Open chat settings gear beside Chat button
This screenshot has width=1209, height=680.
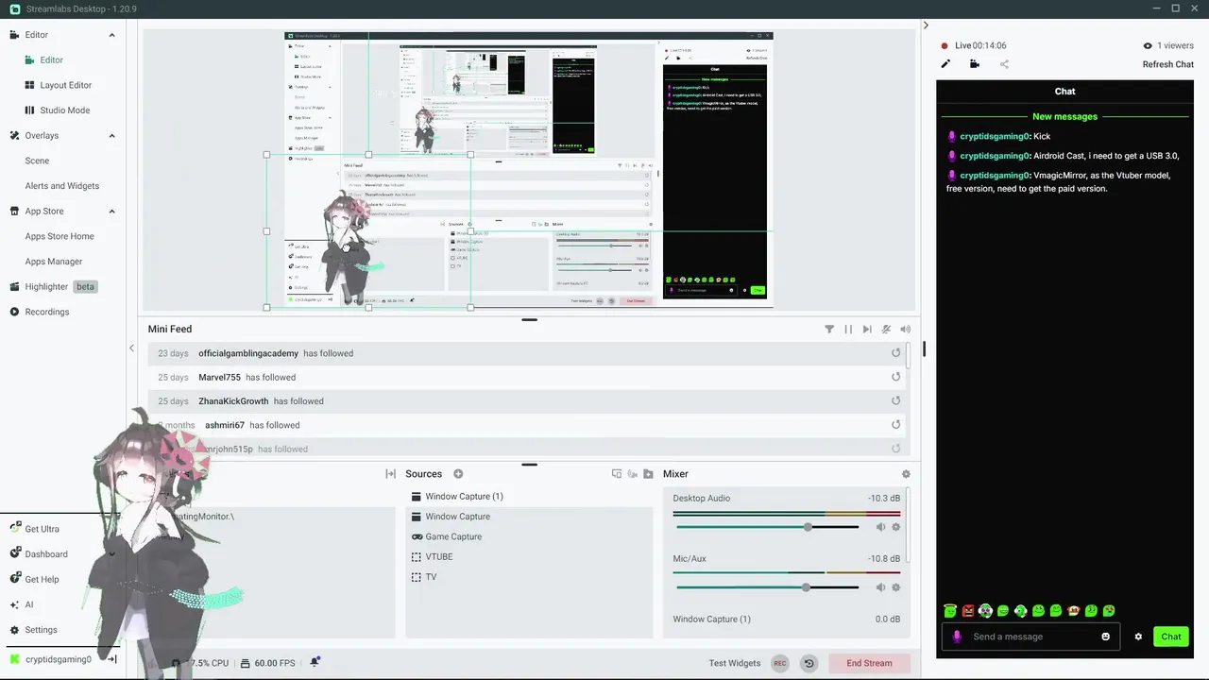click(x=1138, y=637)
